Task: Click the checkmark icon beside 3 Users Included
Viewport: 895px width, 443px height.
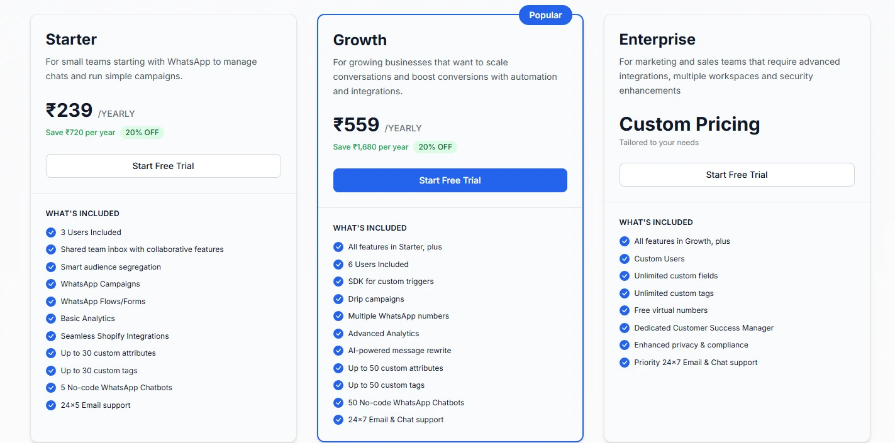Action: point(50,232)
